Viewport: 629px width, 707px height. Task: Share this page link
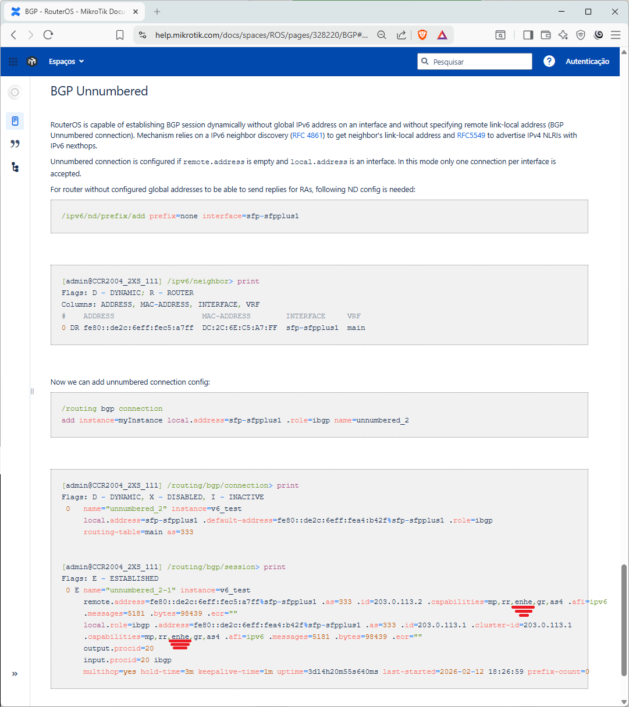pos(401,35)
